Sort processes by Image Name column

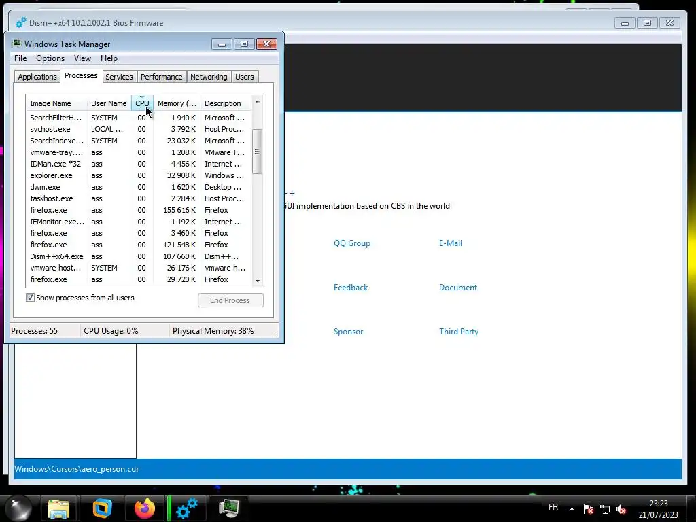(56, 103)
